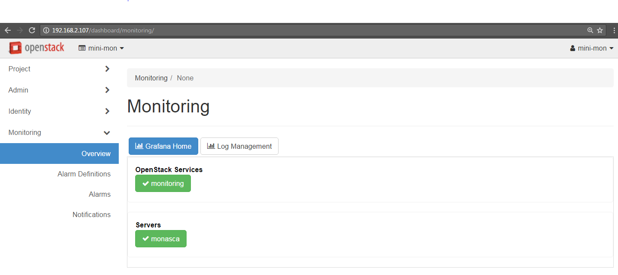This screenshot has height=275, width=618.
Task: Click the address bar URL field
Action: coord(323,30)
